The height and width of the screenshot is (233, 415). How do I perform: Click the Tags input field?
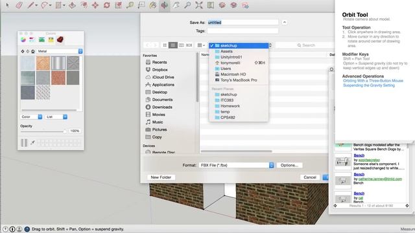point(243,31)
